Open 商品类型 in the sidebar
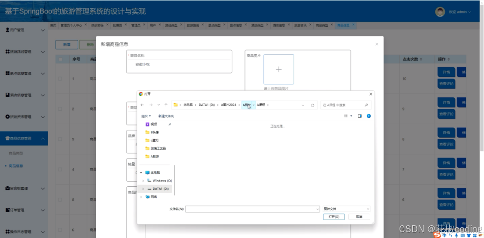 (x=16, y=153)
